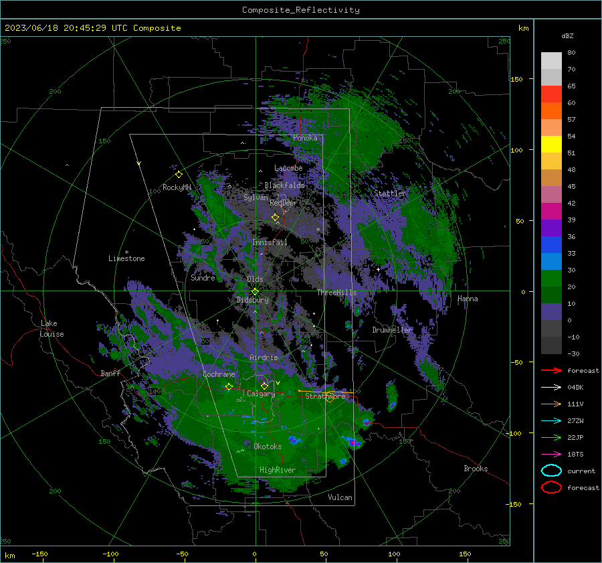Click the Airdrie town label
Viewport: 602px width, 563px height.
[264, 357]
